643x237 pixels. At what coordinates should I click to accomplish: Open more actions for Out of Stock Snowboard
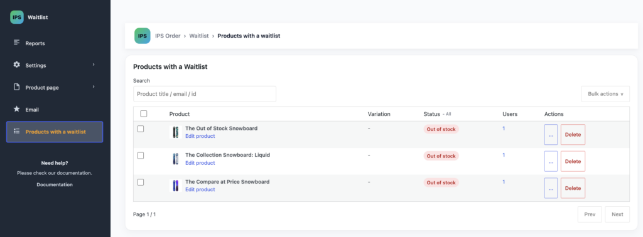point(551,135)
